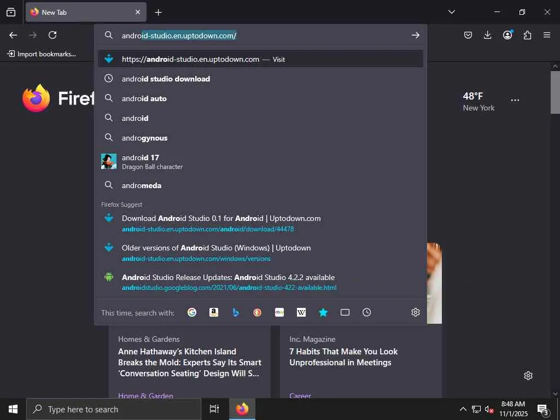
Task: Open '7 Habits That Make You Look Unprofessional' article
Action: [343, 357]
